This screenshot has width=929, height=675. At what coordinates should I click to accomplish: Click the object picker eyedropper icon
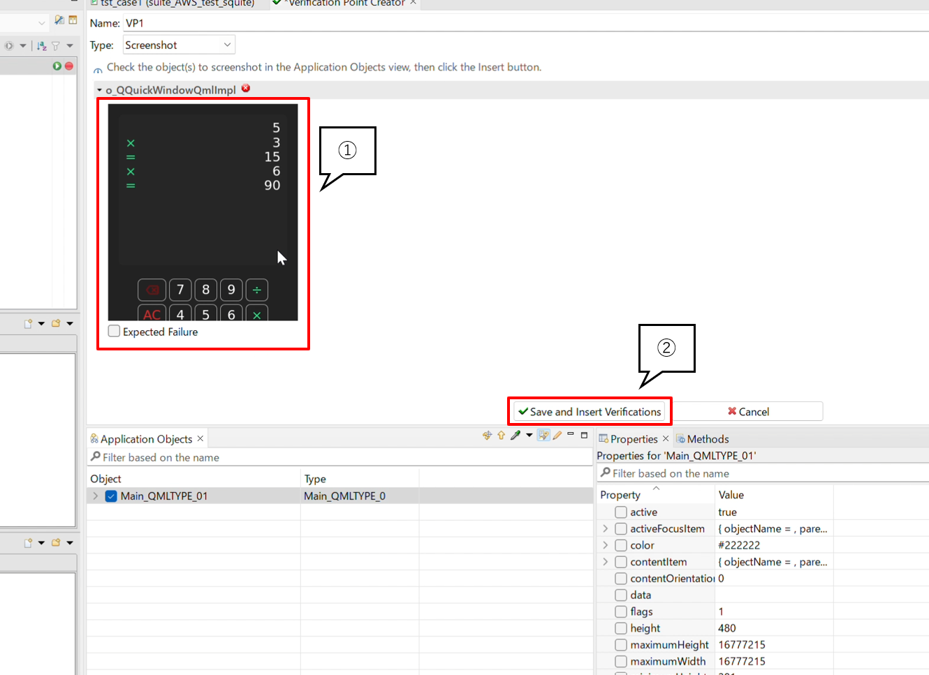[x=515, y=436]
